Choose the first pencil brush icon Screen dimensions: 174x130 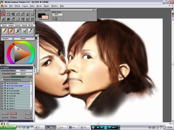5,31
